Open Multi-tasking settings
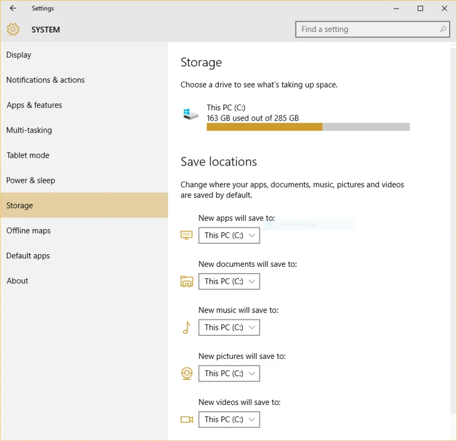 click(84, 130)
